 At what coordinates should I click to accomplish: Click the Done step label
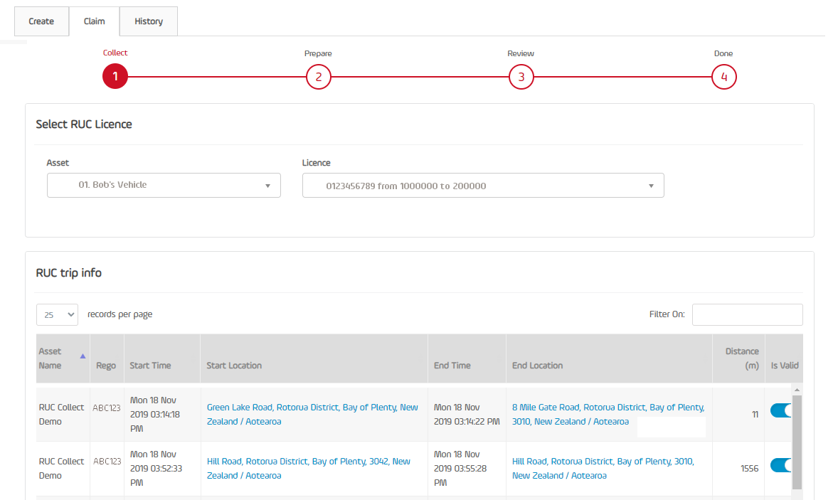point(723,53)
